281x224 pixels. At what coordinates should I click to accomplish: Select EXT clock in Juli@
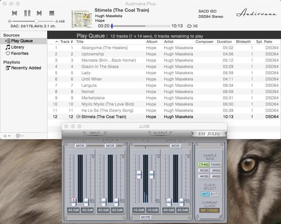214,194
